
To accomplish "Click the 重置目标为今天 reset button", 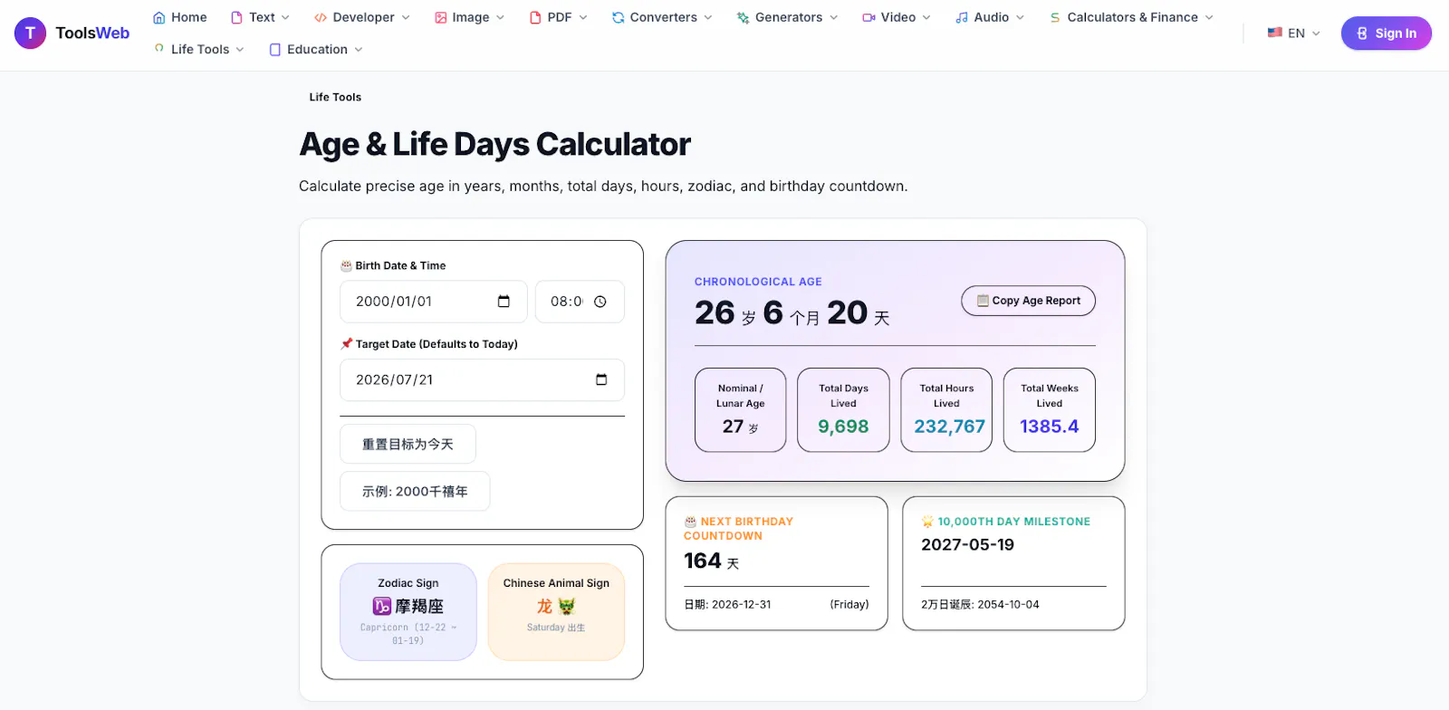I will coord(408,444).
